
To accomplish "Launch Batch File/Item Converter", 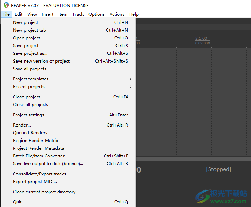I will pyautogui.click(x=39, y=156).
